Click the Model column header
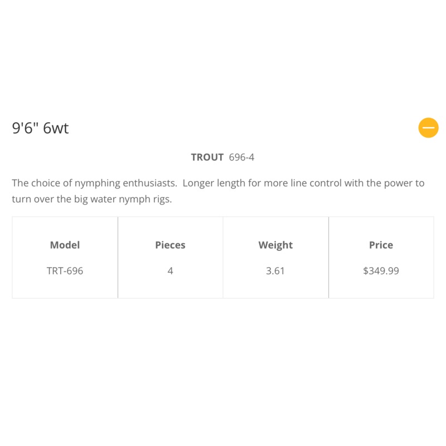This screenshot has width=446, height=446. pos(65,245)
